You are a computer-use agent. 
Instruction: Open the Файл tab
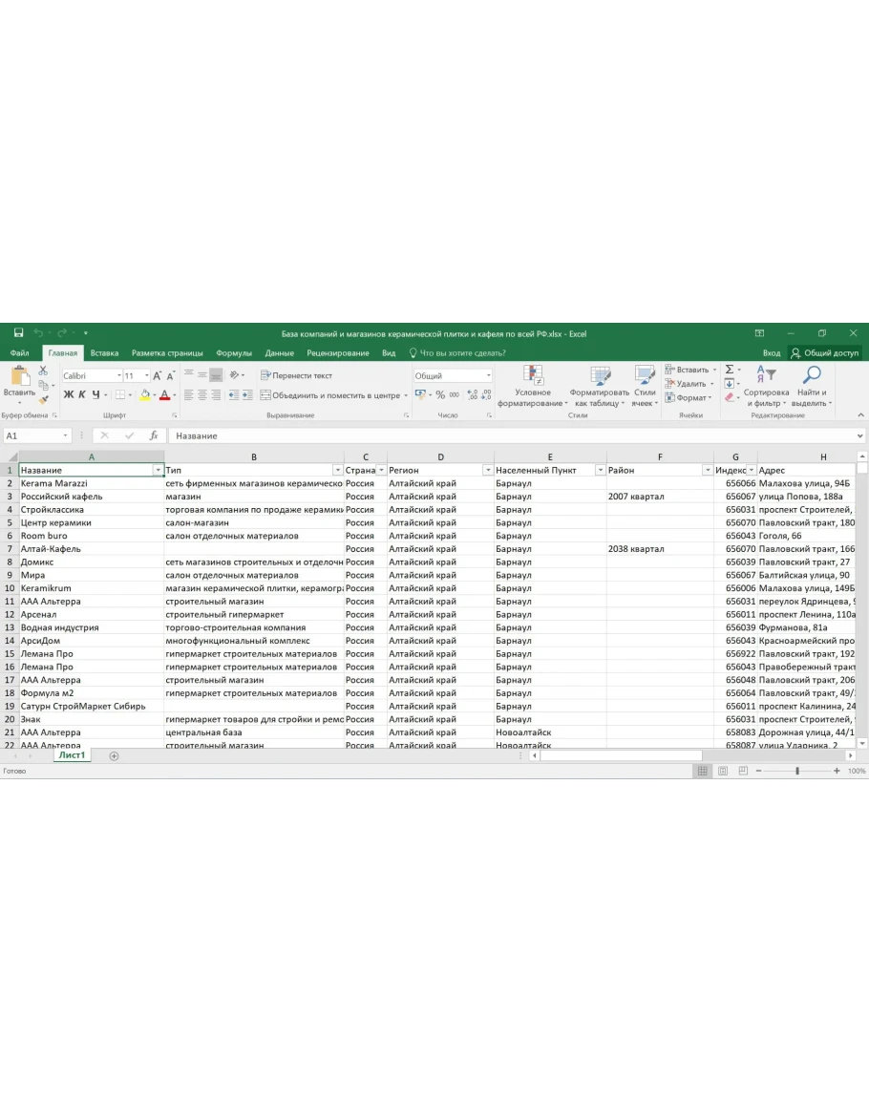(x=19, y=353)
